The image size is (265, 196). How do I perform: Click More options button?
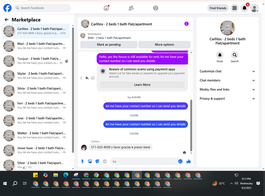click(164, 44)
